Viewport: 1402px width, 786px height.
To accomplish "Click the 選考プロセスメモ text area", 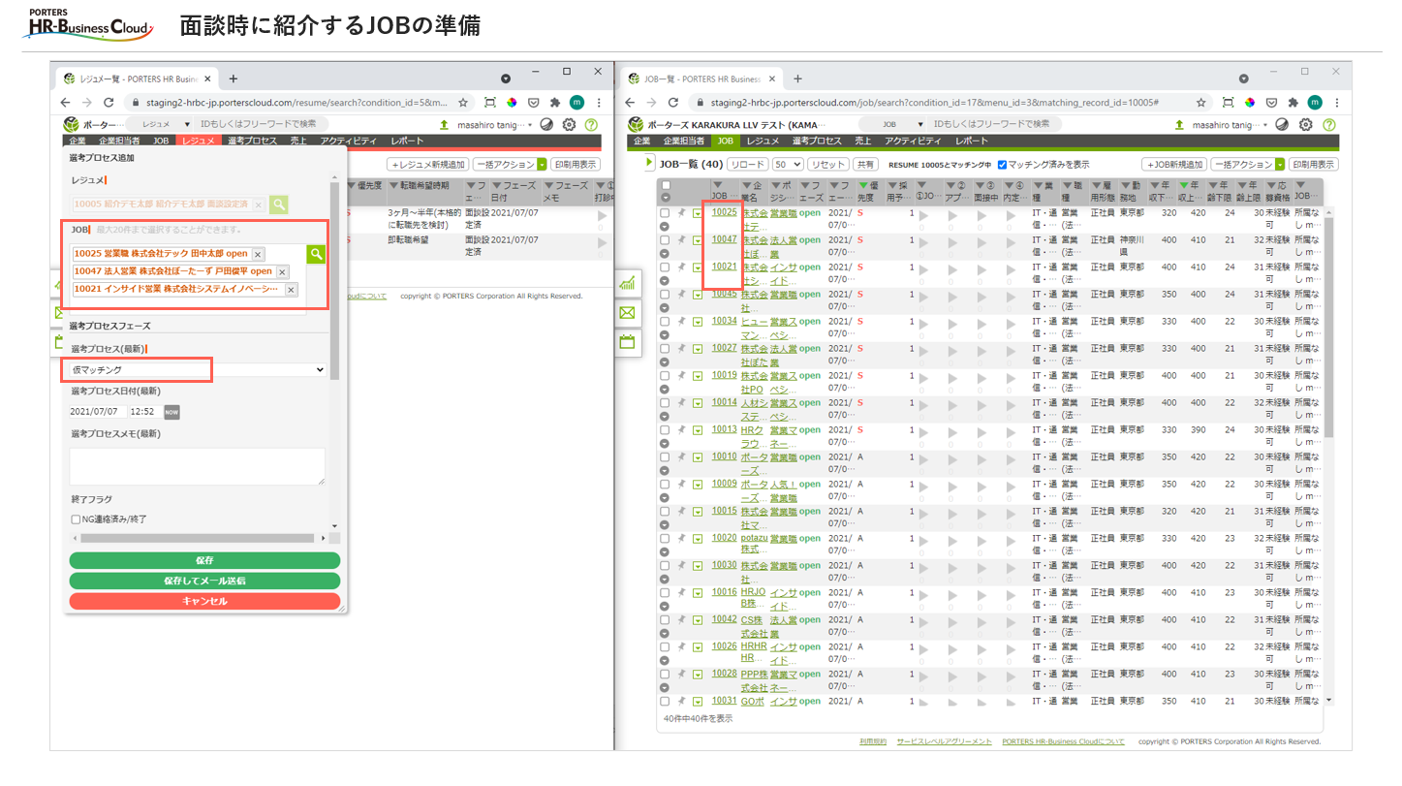I will click(x=198, y=466).
